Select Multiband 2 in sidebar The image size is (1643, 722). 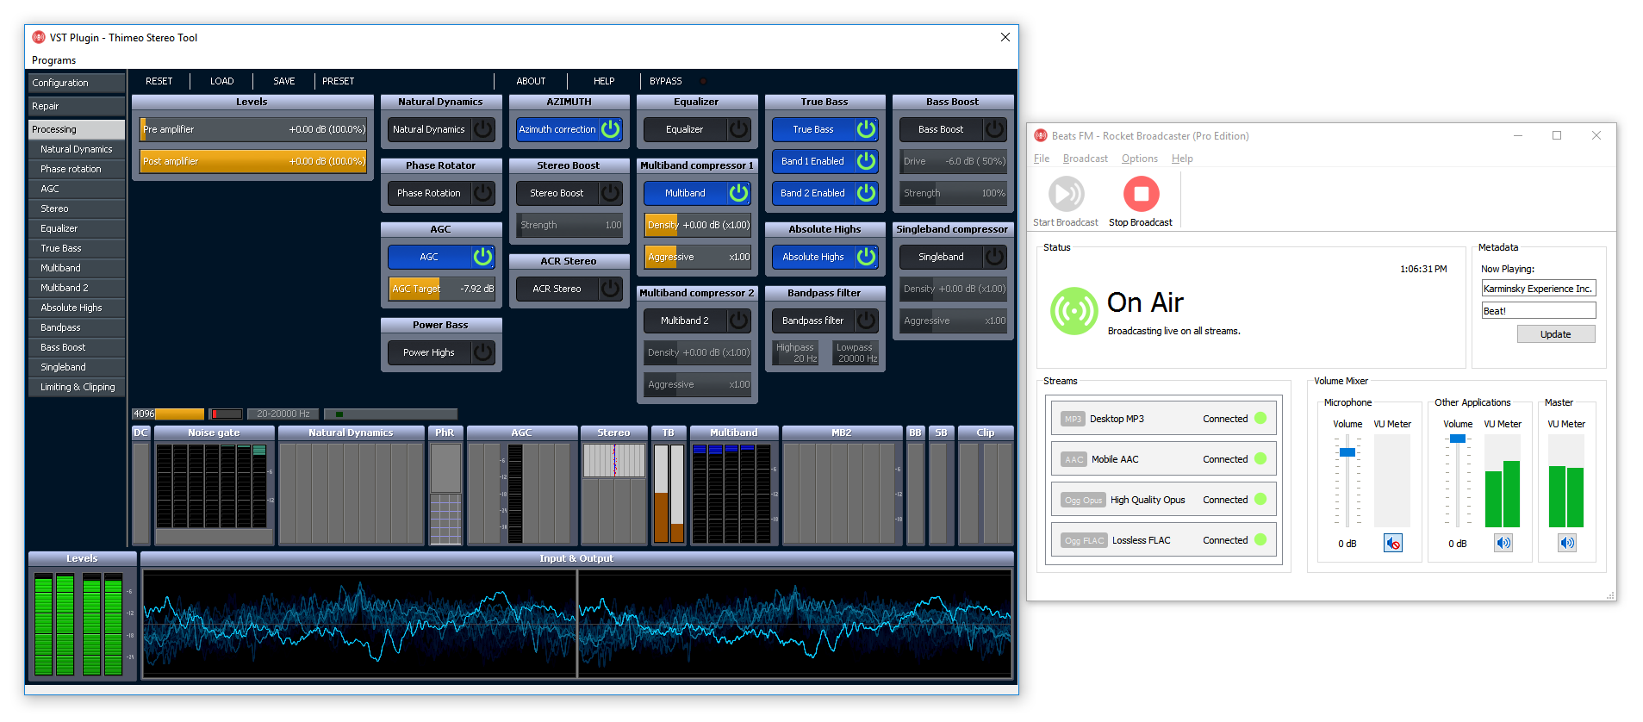click(x=77, y=288)
